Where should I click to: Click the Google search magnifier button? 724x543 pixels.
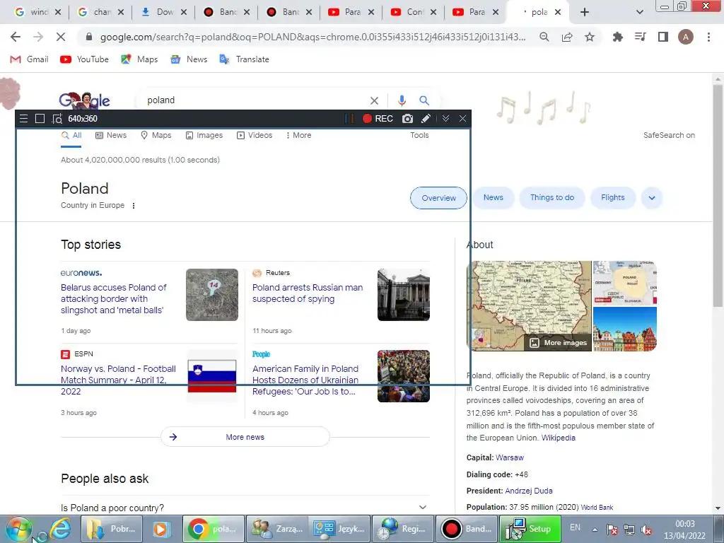pyautogui.click(x=424, y=100)
